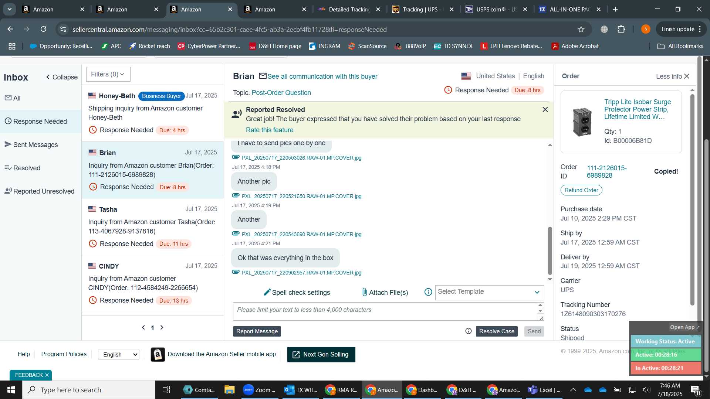Click See all communication with this buyer
Viewport: 710px width, 399px height.
[322, 76]
